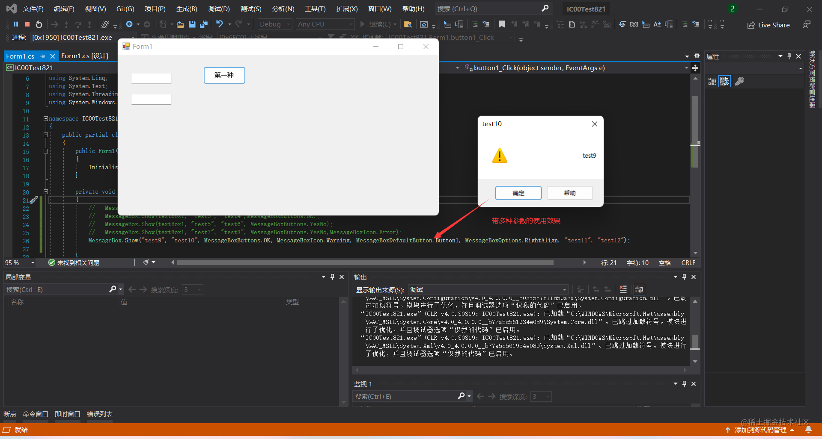
Task: Click the Live Share button
Action: (768, 25)
